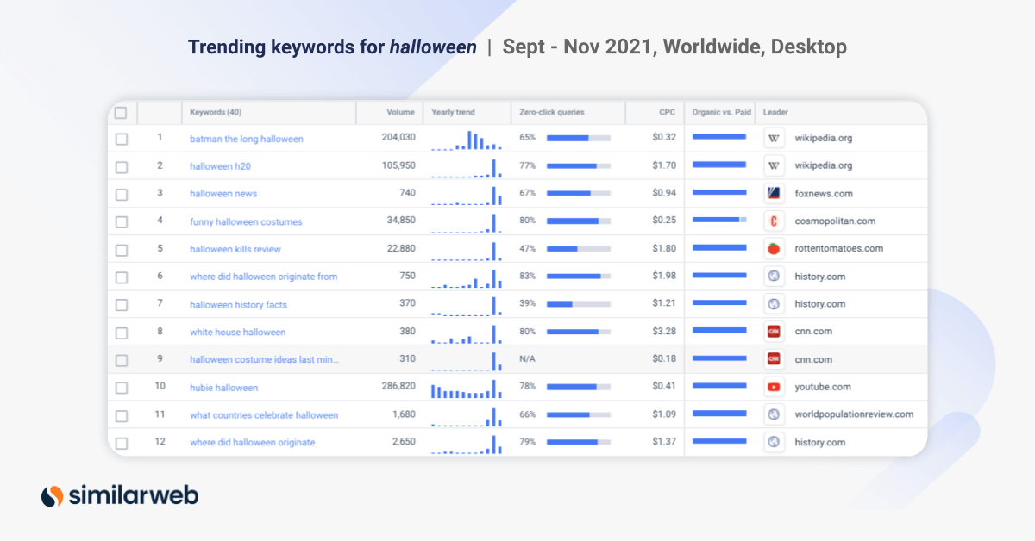Image resolution: width=1035 pixels, height=541 pixels.
Task: Click the volume value 105,950
Action: point(398,165)
